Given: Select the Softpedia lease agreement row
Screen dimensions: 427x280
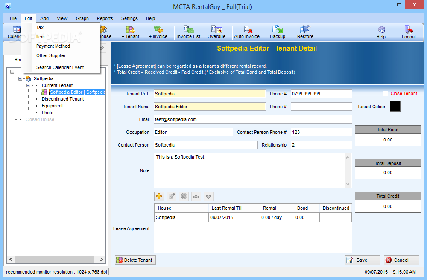Looking at the screenshot, I should tap(253, 217).
